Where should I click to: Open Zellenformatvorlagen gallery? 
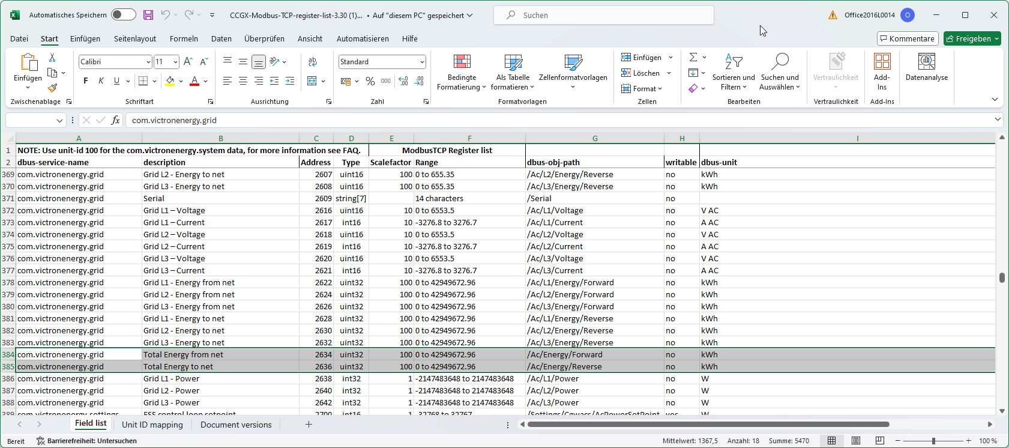coord(573,72)
